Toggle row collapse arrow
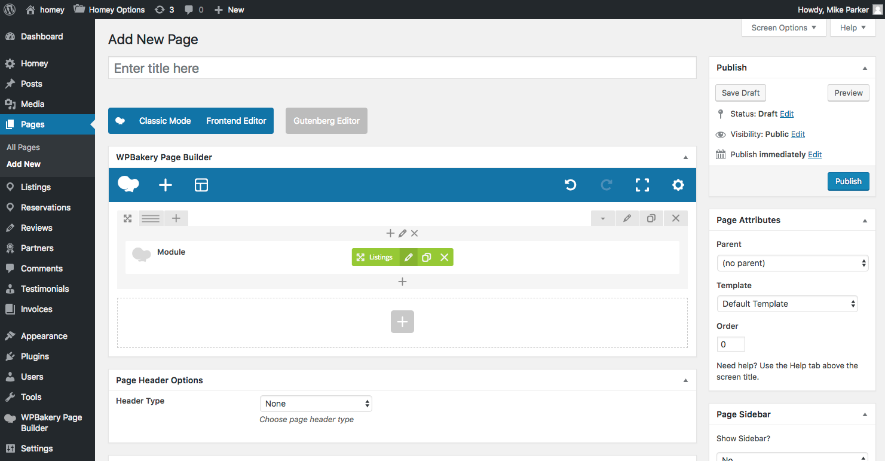The image size is (885, 461). click(603, 218)
